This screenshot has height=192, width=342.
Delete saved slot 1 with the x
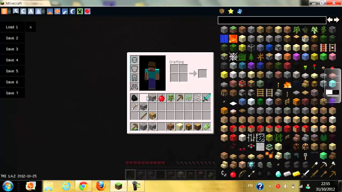[30, 27]
